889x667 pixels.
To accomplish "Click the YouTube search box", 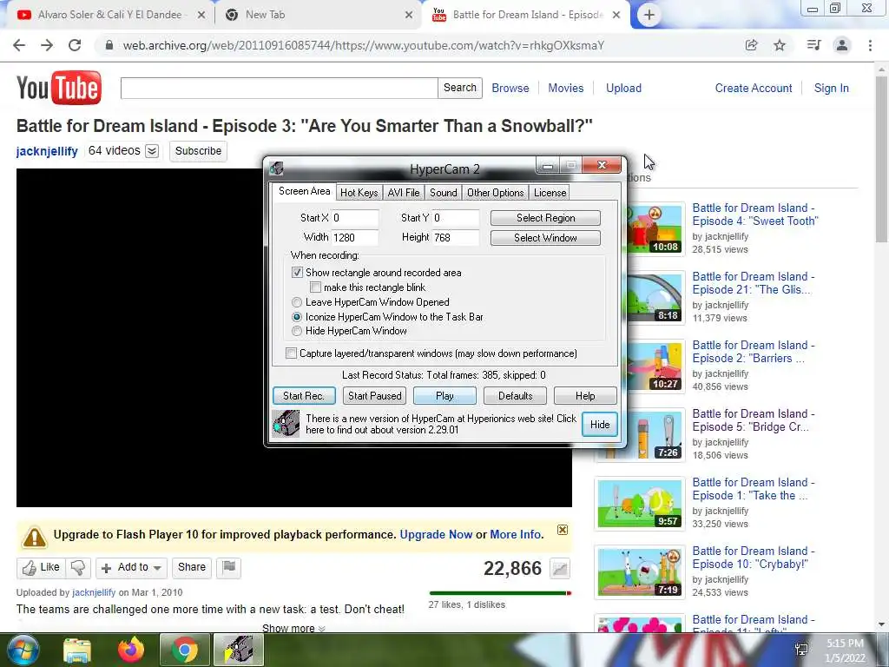I will coord(279,88).
